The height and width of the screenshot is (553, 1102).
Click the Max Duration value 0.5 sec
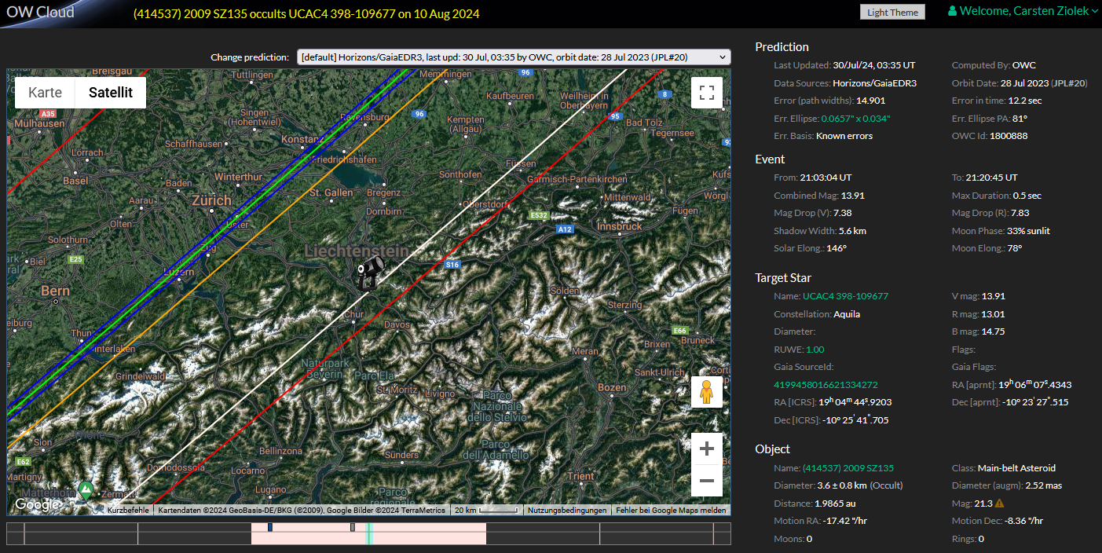(x=1027, y=196)
